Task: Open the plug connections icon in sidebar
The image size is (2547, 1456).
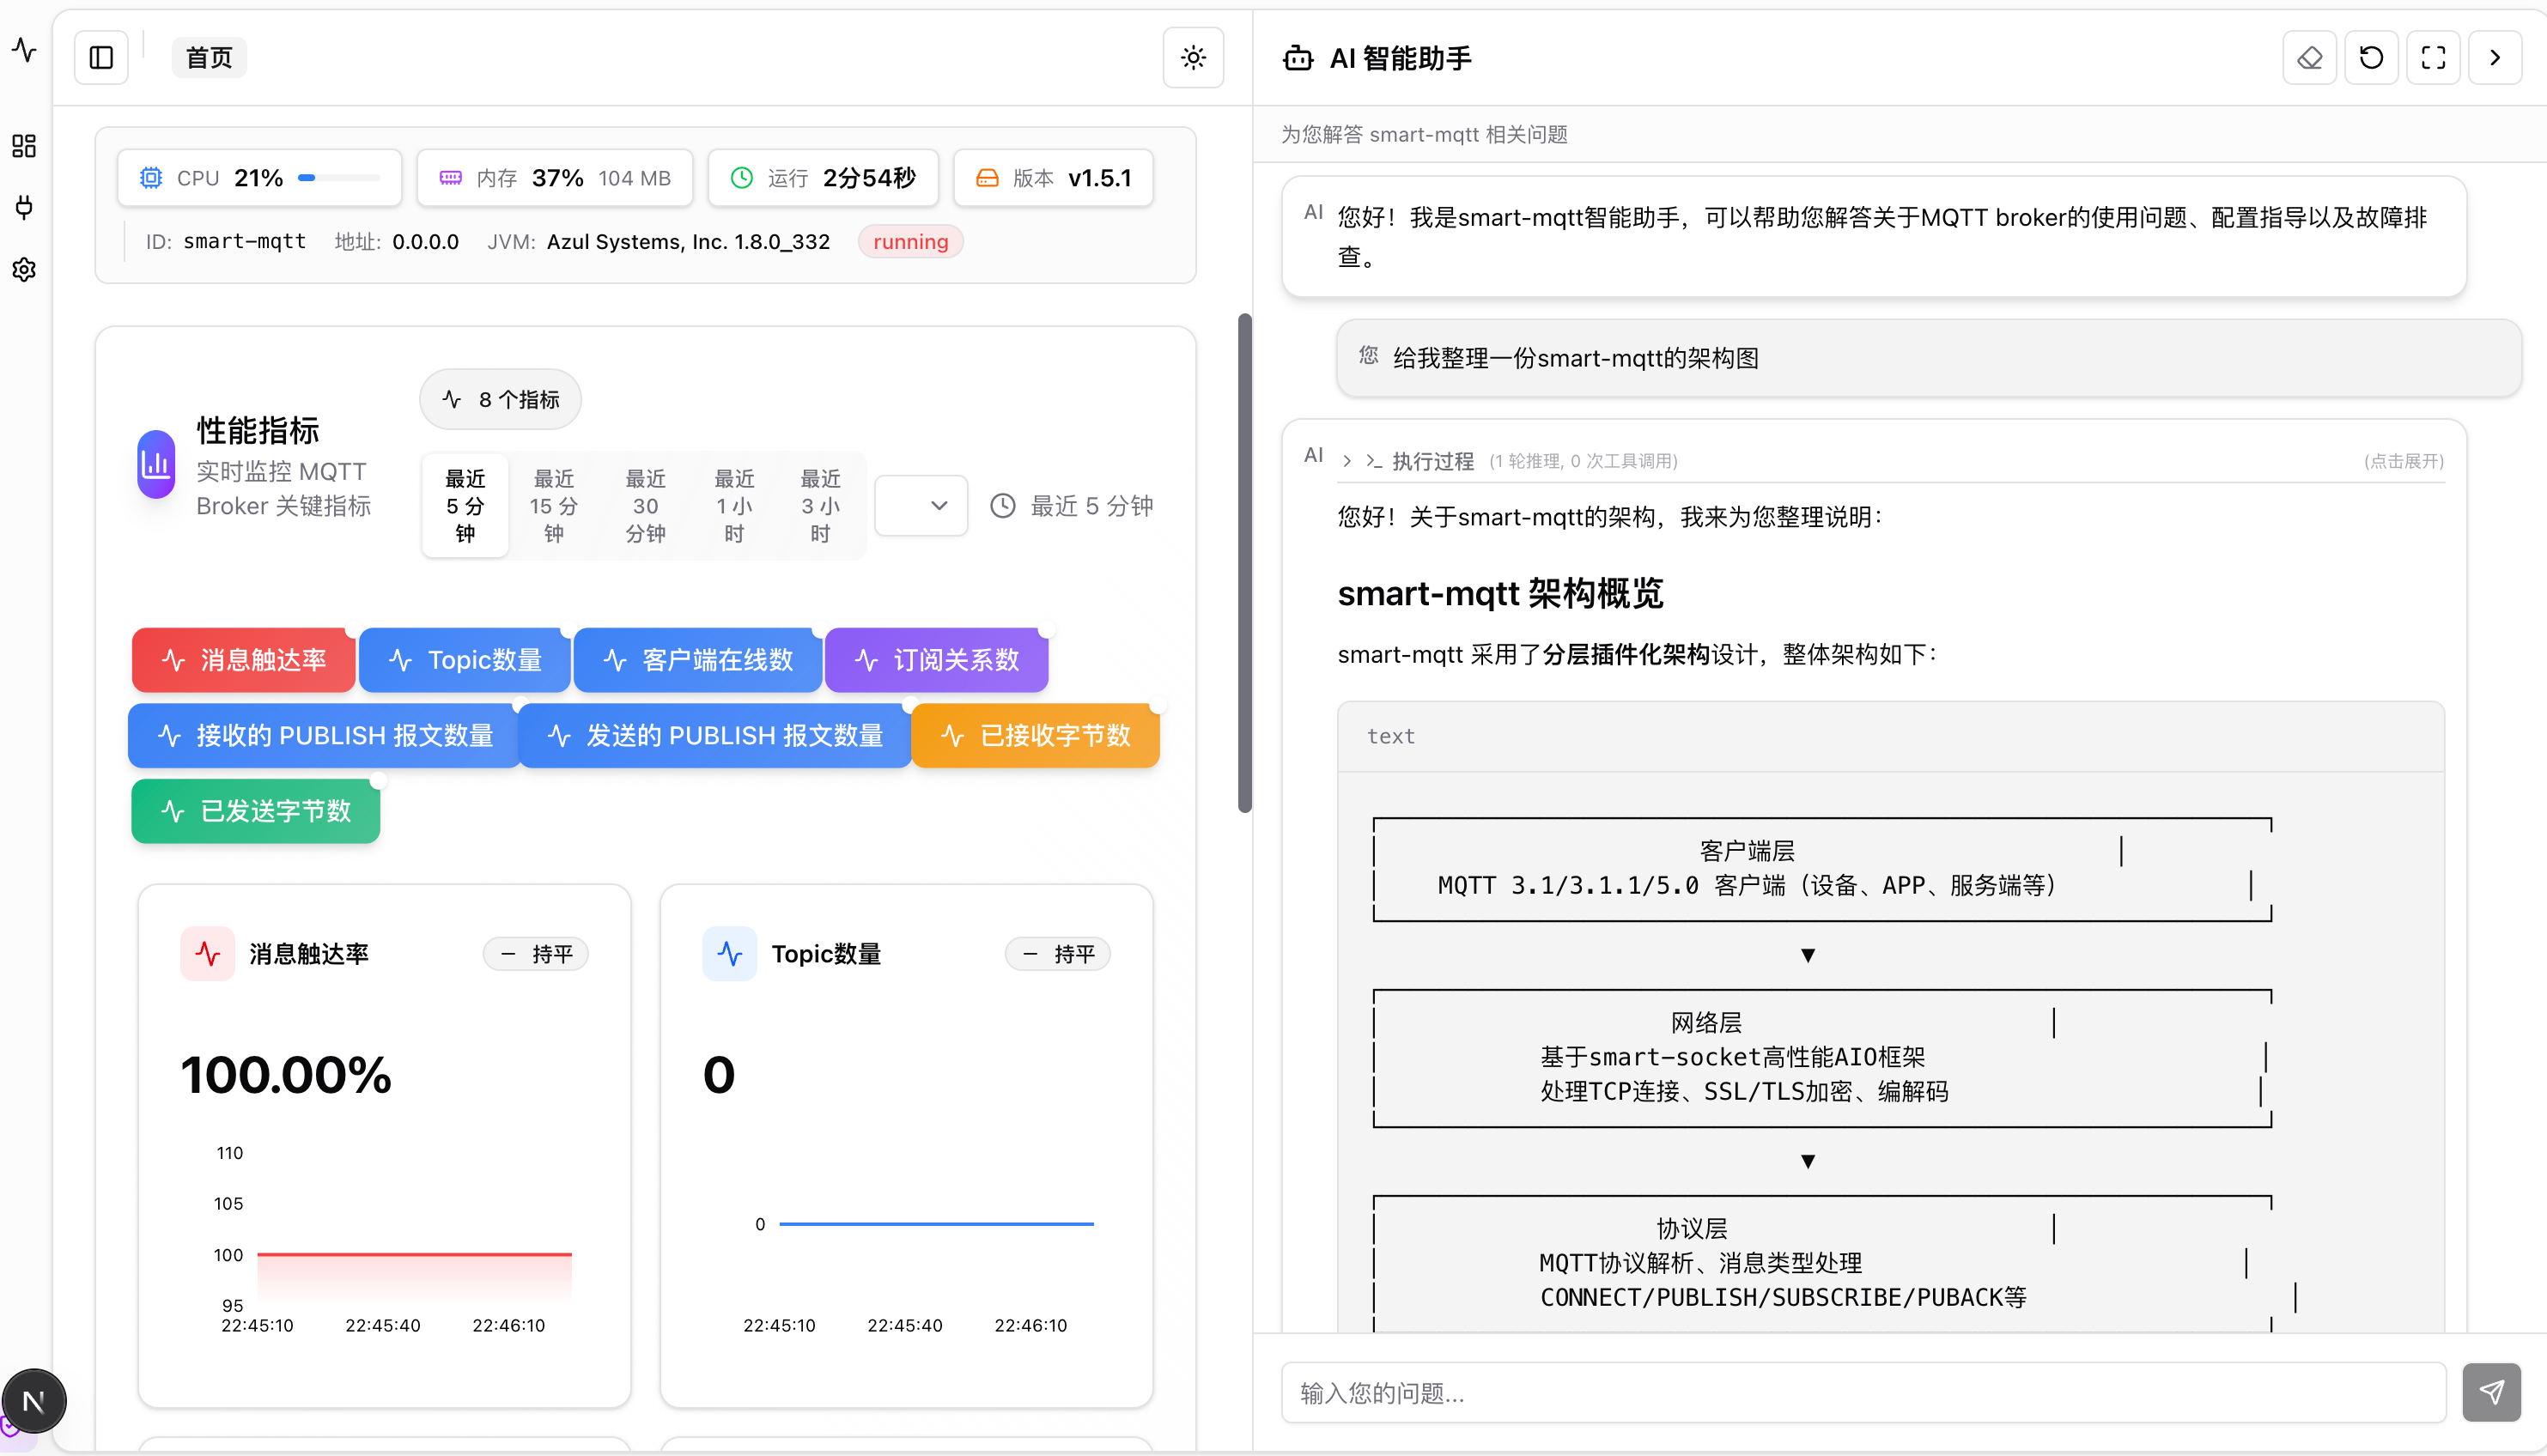Action: coord(24,207)
